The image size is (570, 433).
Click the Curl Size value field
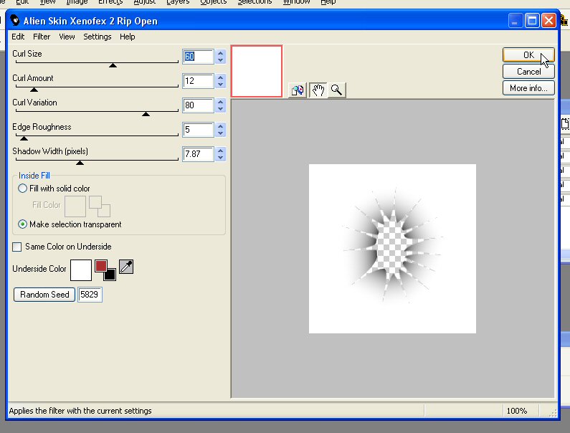198,57
